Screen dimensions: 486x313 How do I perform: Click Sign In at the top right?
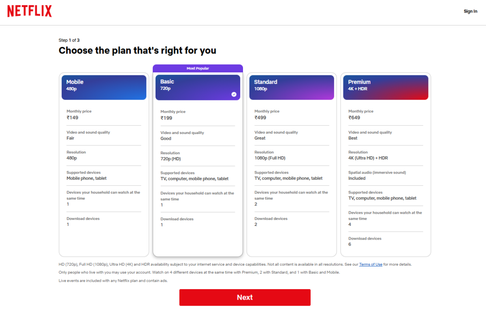pos(470,11)
